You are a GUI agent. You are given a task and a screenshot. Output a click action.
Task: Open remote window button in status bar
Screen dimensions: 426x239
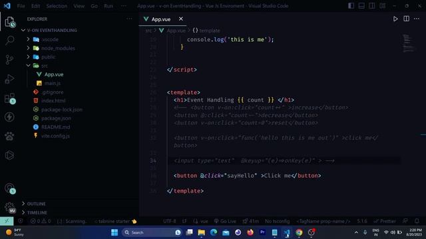[7, 221]
